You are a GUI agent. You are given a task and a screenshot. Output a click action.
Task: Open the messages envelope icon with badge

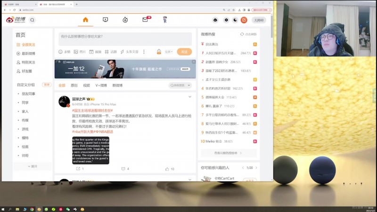146,19
